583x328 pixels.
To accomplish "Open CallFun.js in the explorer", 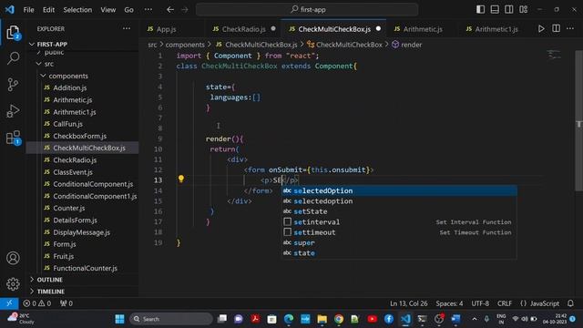I will click(67, 124).
